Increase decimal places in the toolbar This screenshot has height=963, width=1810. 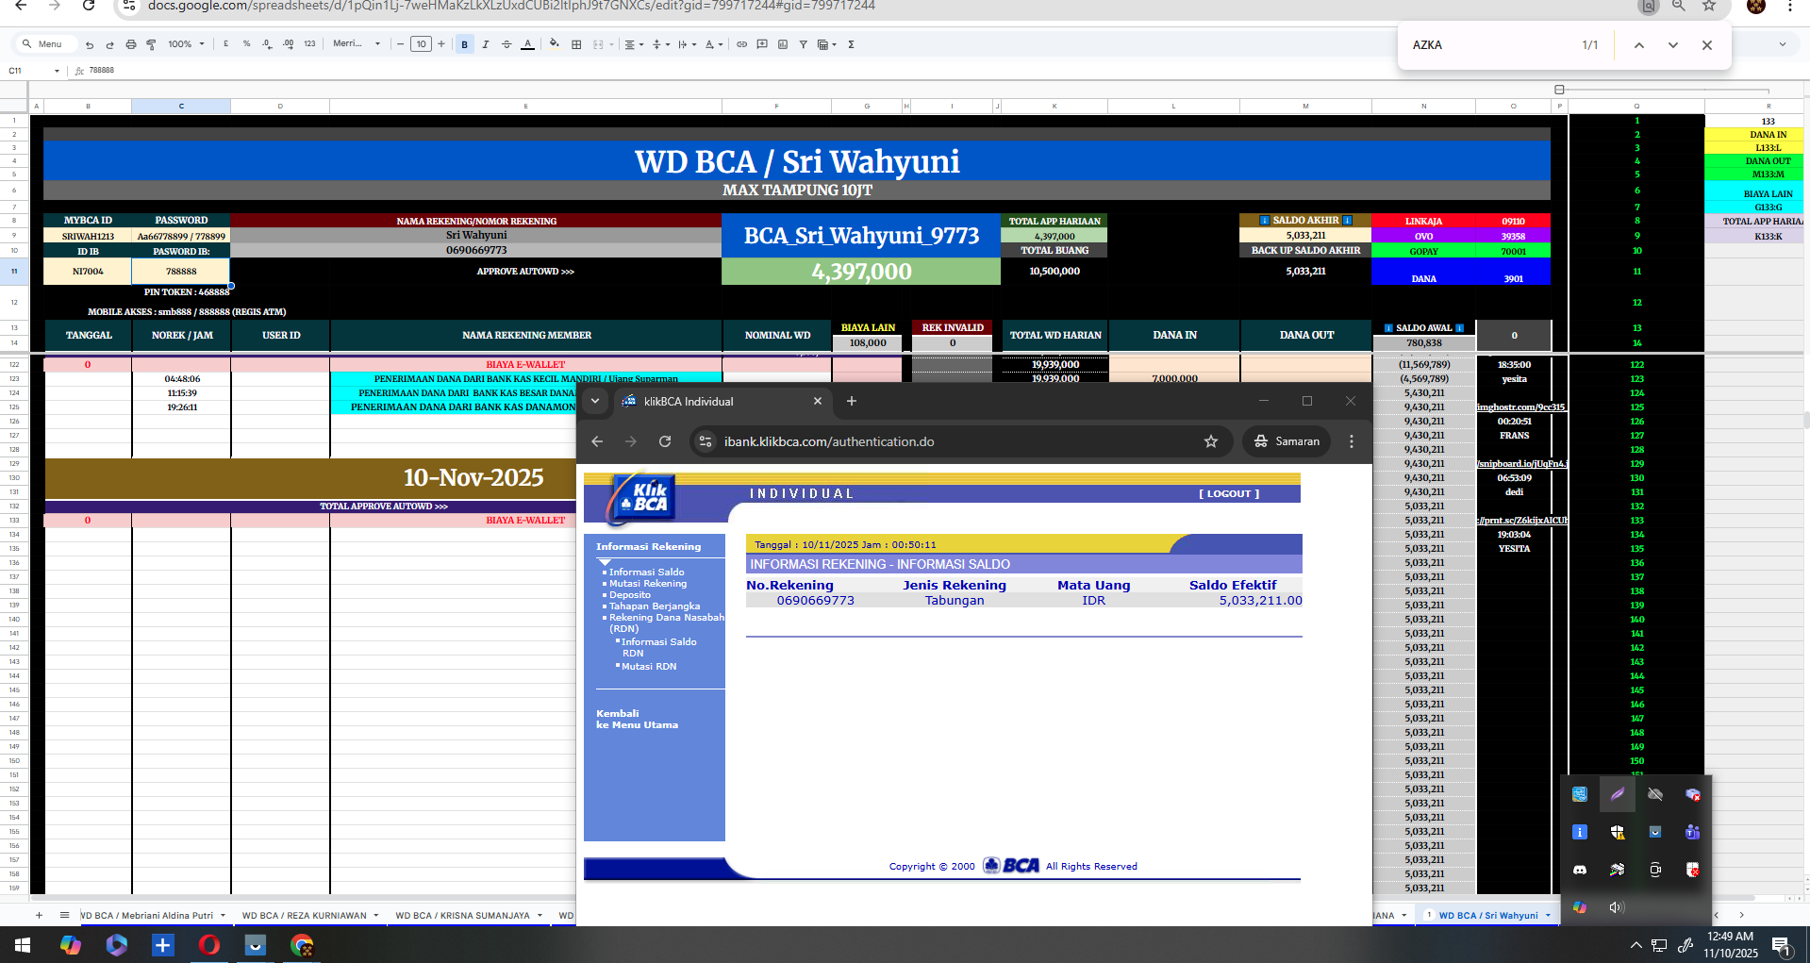point(288,44)
